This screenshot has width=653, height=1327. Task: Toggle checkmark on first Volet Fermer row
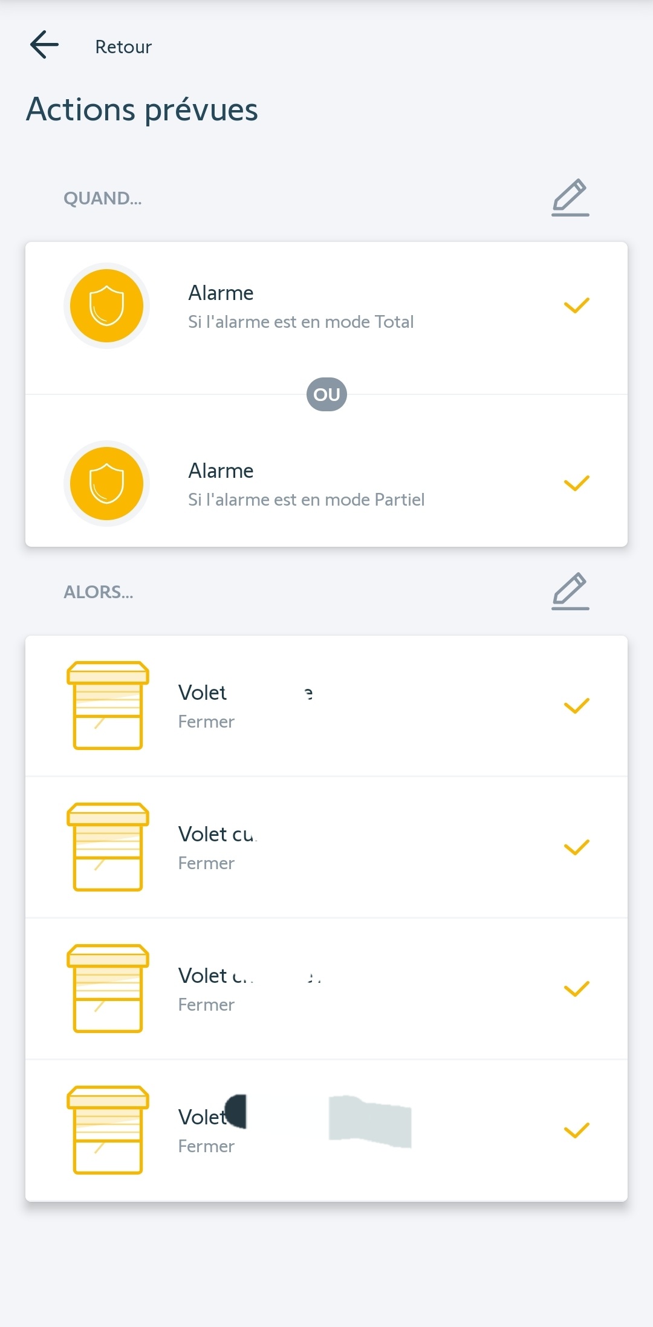(x=576, y=706)
